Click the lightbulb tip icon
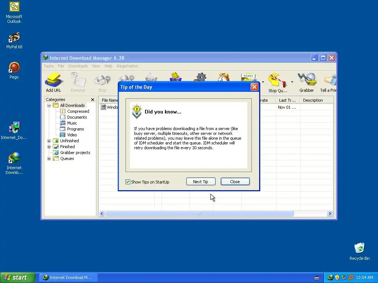The height and width of the screenshot is (283, 378). tap(137, 111)
